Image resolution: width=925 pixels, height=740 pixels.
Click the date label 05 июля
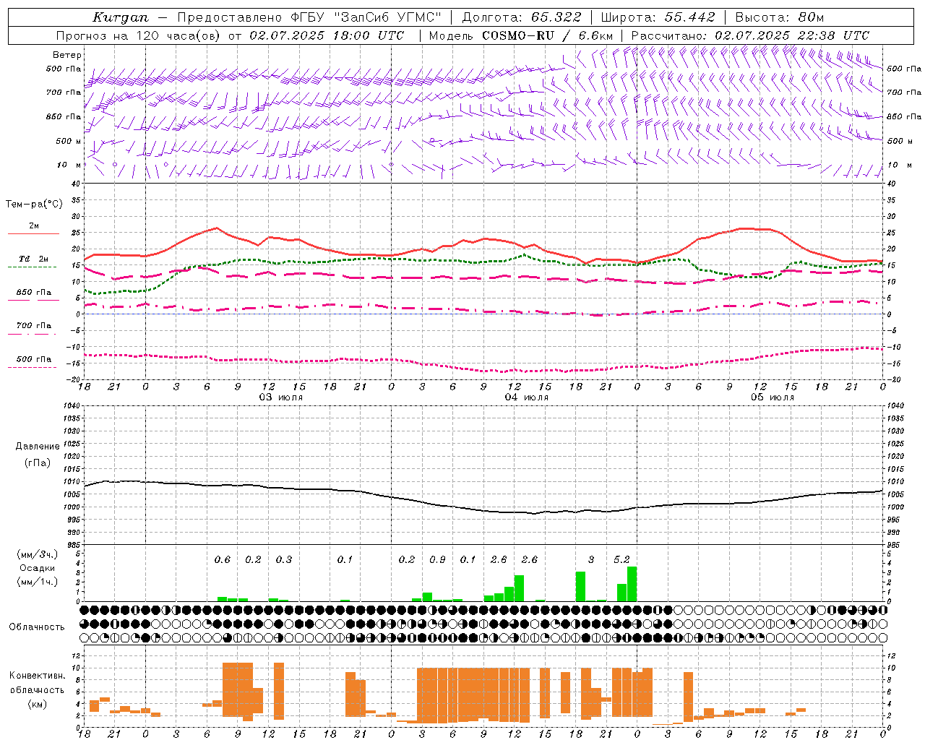[x=773, y=397]
